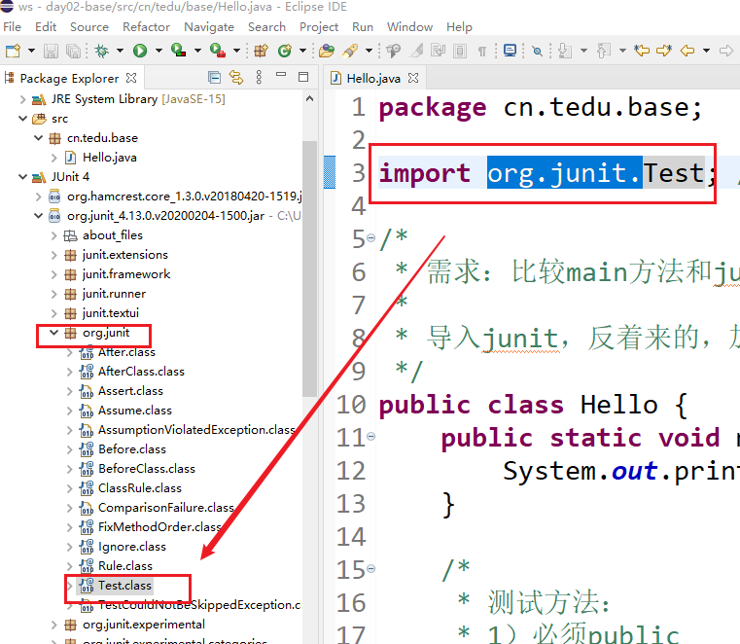Click the Open Terminal monitor icon
The image size is (740, 644).
point(510,51)
